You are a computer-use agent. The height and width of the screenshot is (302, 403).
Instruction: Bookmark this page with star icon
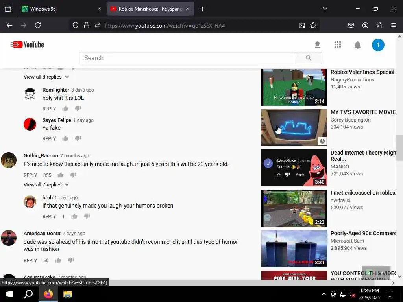point(313,25)
